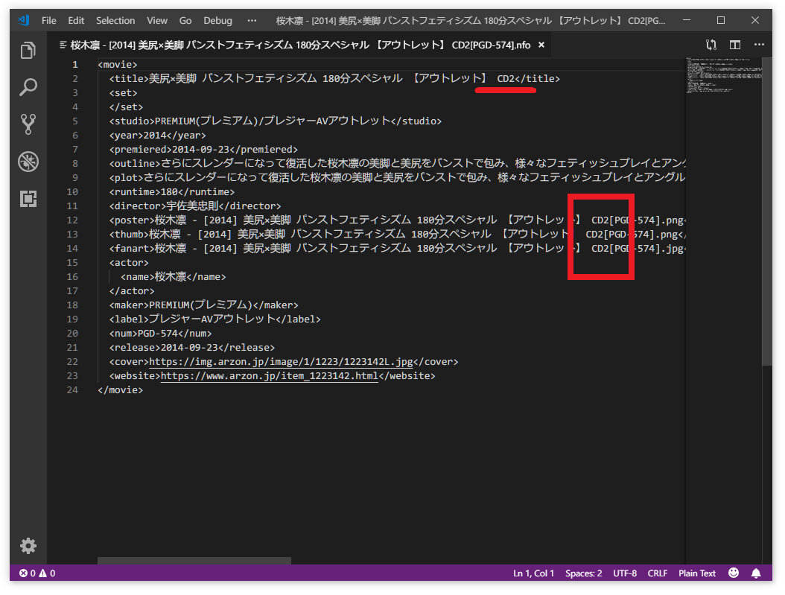Click the horizontal scrollbar thumb
The width and height of the screenshot is (785, 595).
coord(194,561)
